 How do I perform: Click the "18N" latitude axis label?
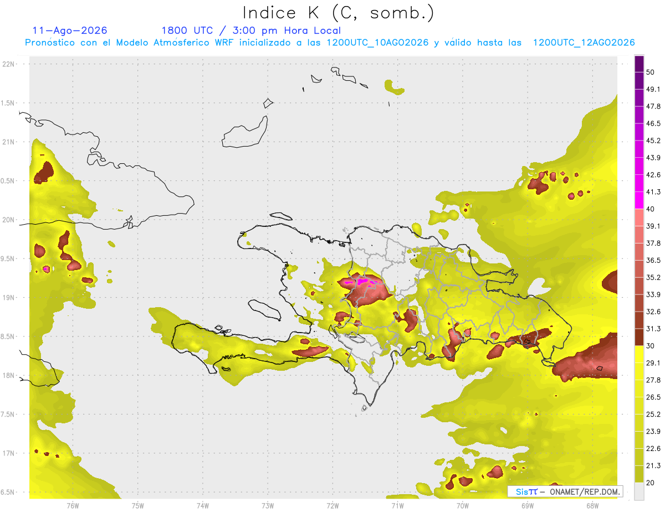click(x=9, y=376)
